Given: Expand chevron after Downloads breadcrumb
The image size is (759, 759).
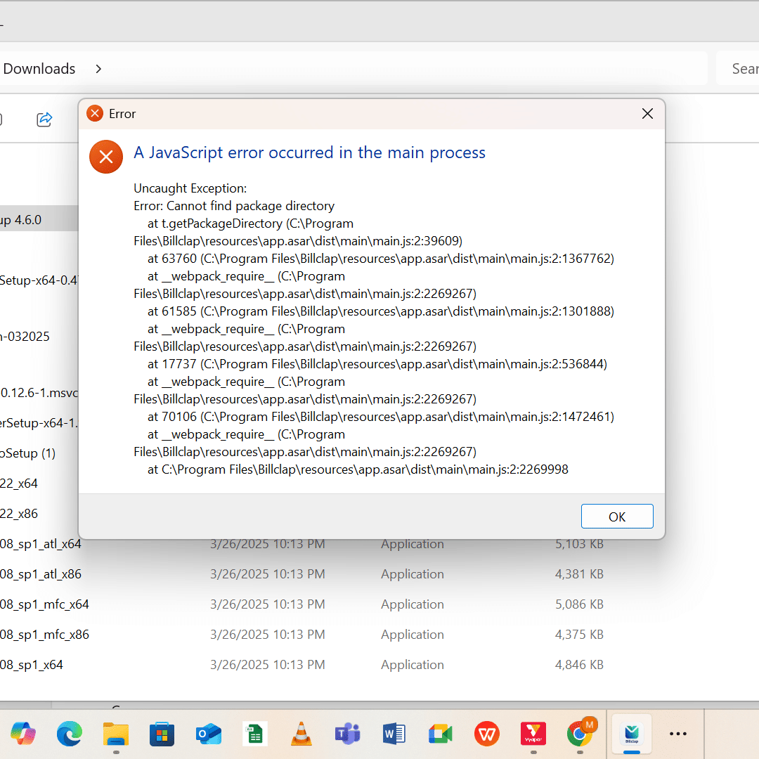Looking at the screenshot, I should tap(98, 69).
